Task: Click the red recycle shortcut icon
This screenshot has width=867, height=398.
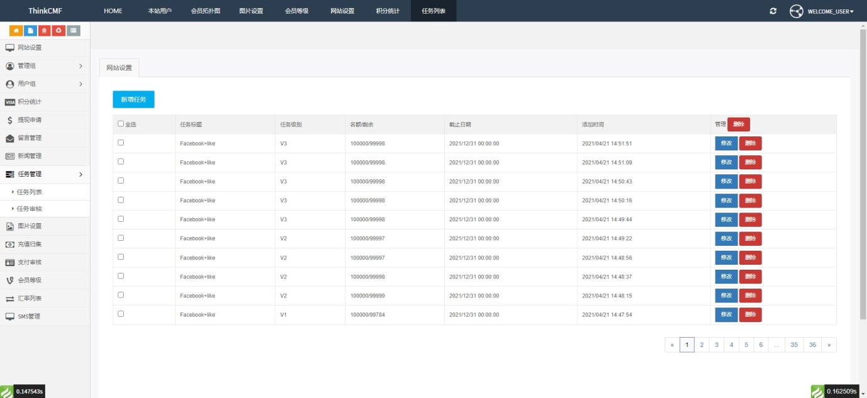Action: coord(58,30)
